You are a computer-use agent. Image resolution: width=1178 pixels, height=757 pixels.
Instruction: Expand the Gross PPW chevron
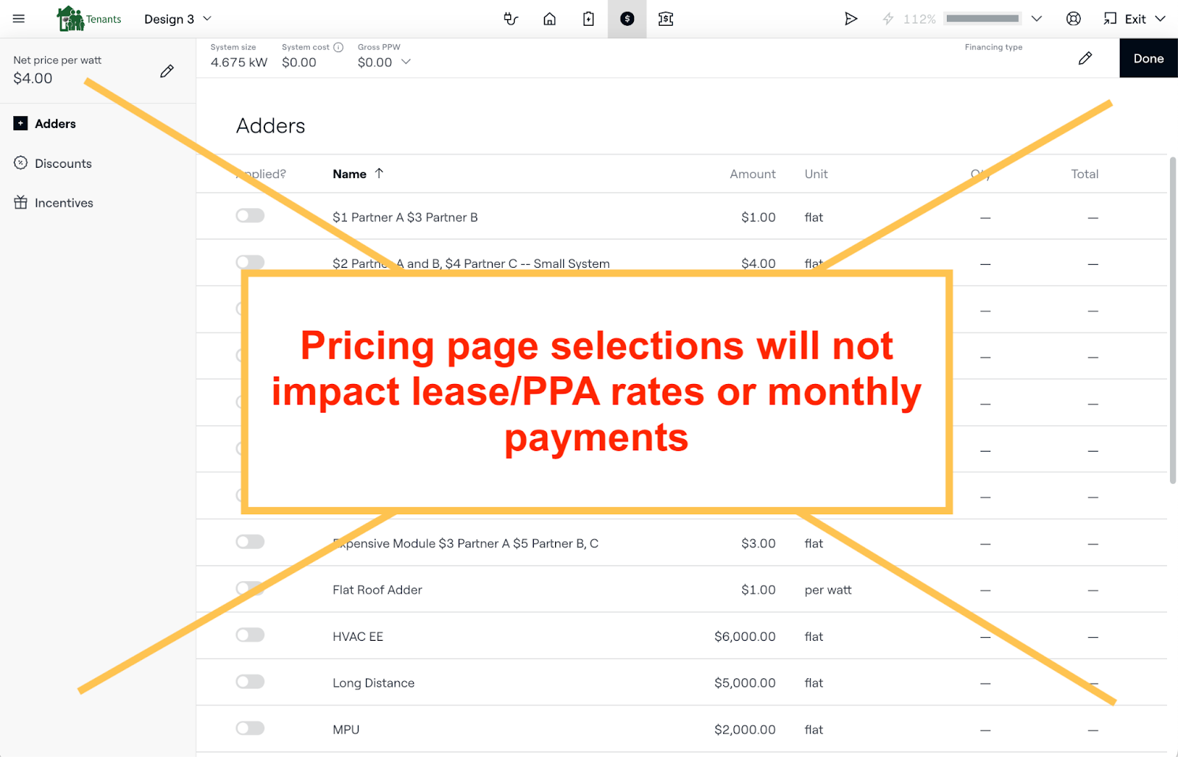[406, 63]
